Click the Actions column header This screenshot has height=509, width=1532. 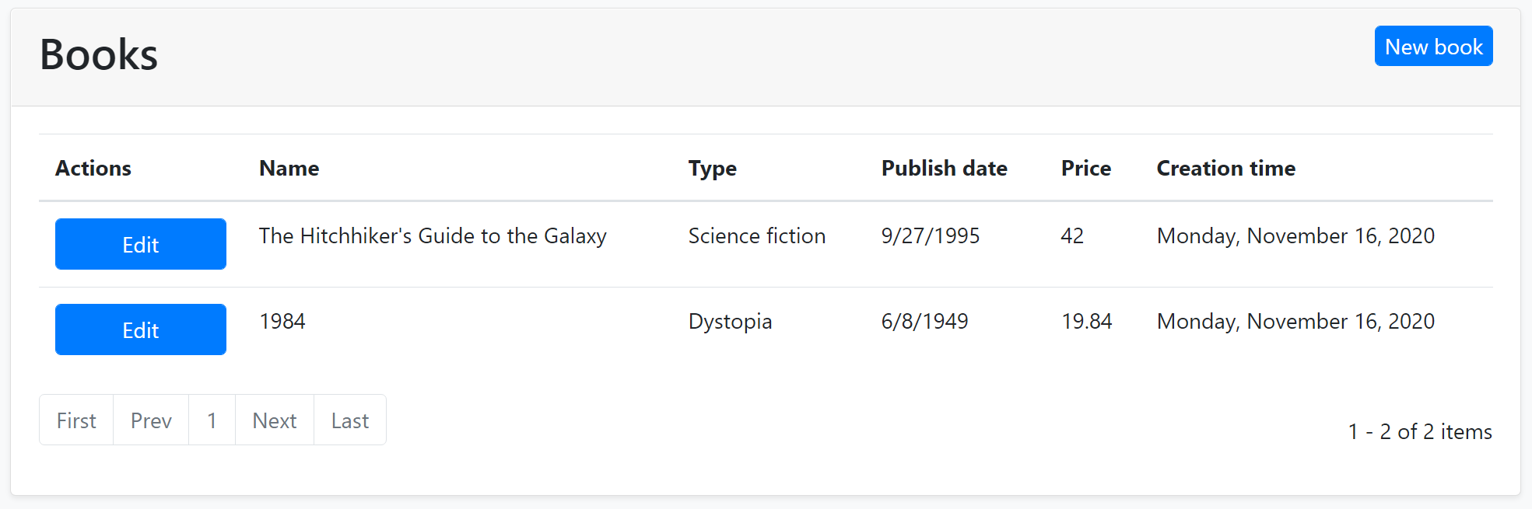93,169
